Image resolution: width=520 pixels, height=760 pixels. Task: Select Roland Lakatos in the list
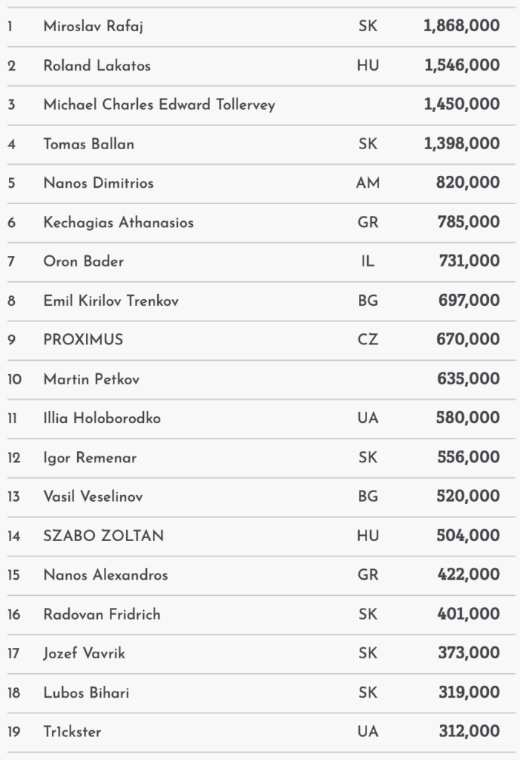click(96, 66)
